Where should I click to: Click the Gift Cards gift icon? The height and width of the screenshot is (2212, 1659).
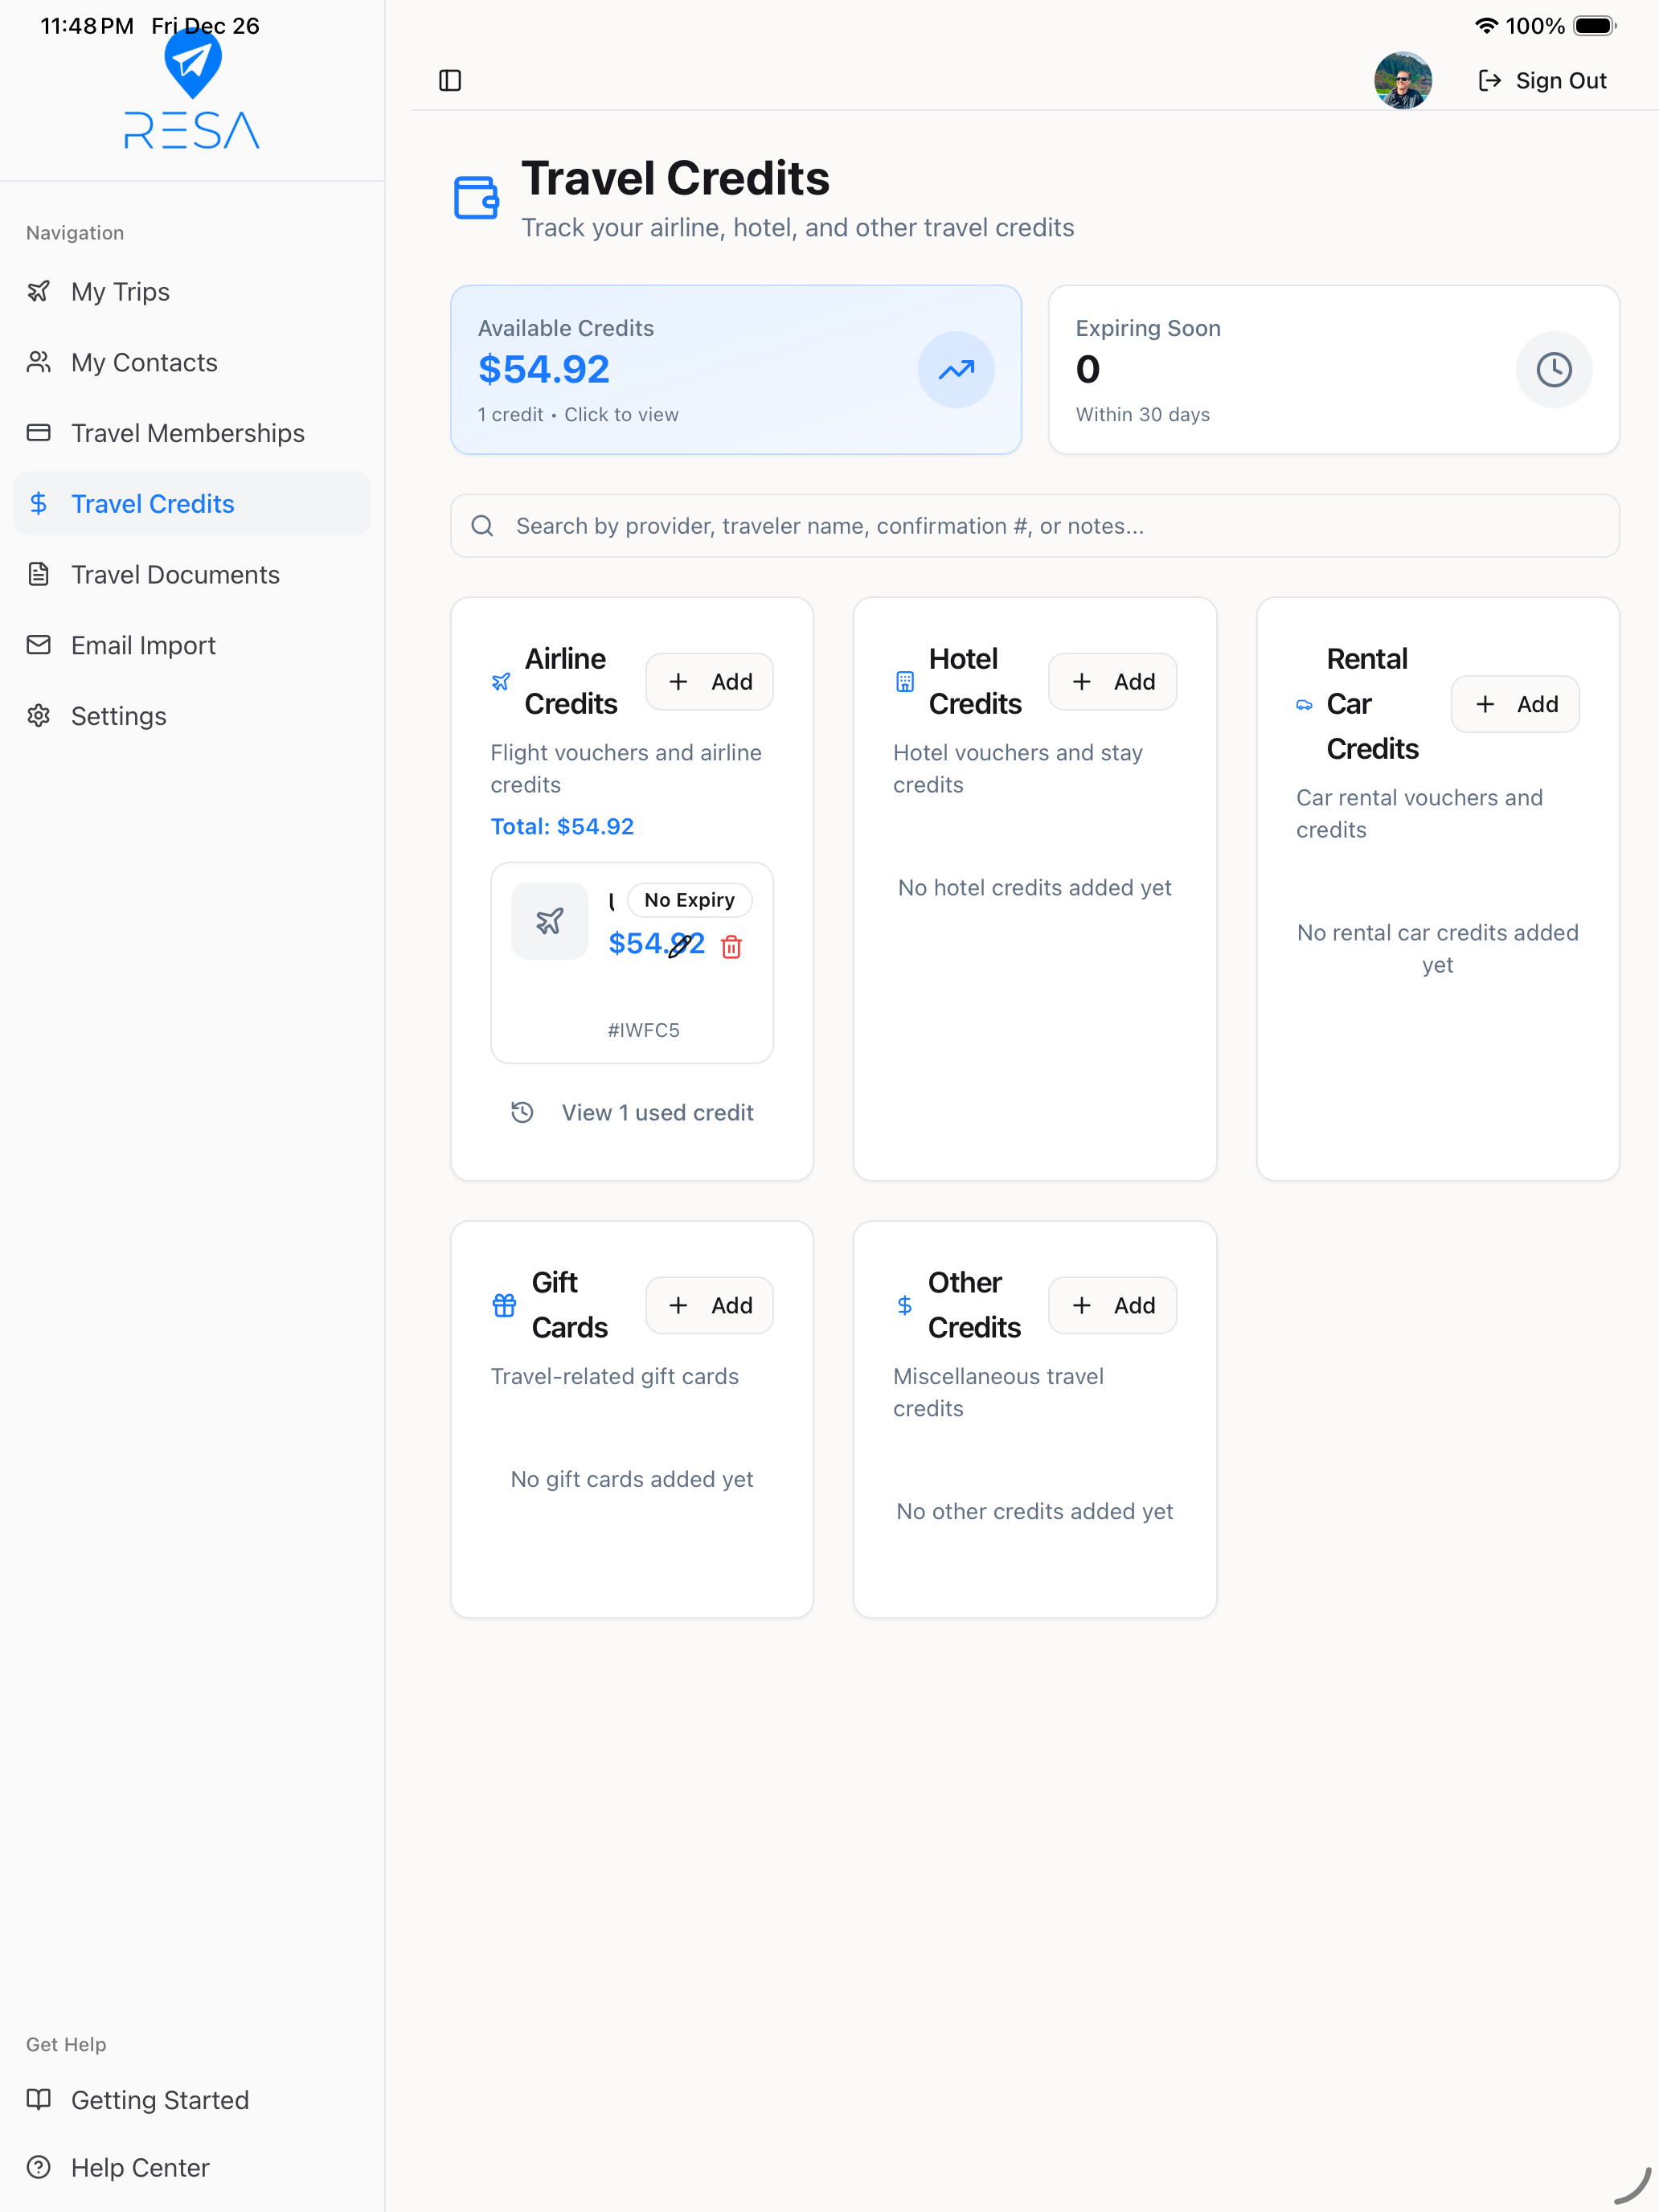click(x=504, y=1306)
